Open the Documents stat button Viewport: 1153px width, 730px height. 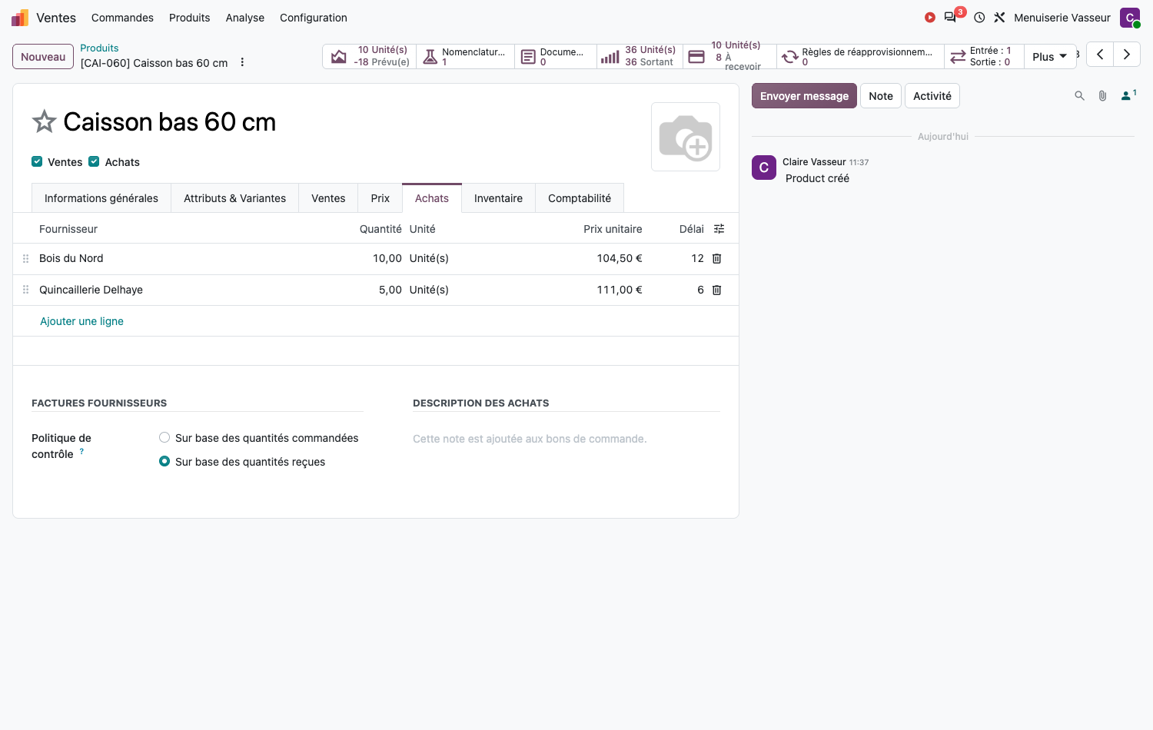pyautogui.click(x=555, y=56)
